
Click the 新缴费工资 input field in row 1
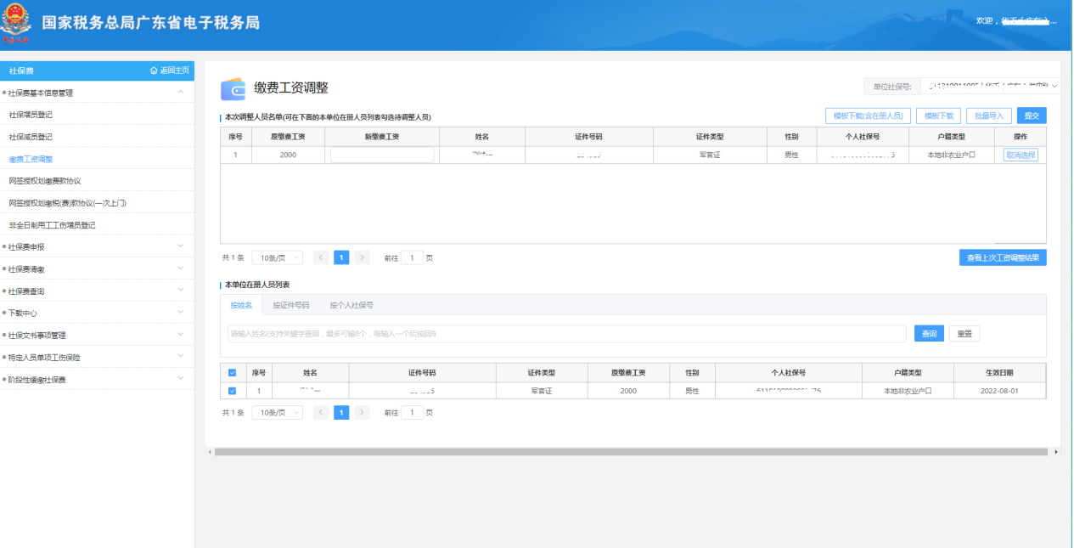click(x=382, y=155)
